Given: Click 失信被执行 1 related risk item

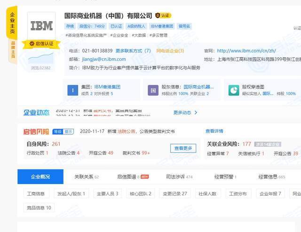Looking at the screenshot, I should (x=251, y=154).
